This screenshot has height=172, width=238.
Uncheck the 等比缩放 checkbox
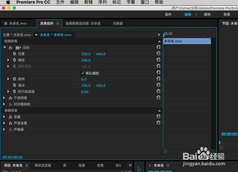click(x=83, y=73)
